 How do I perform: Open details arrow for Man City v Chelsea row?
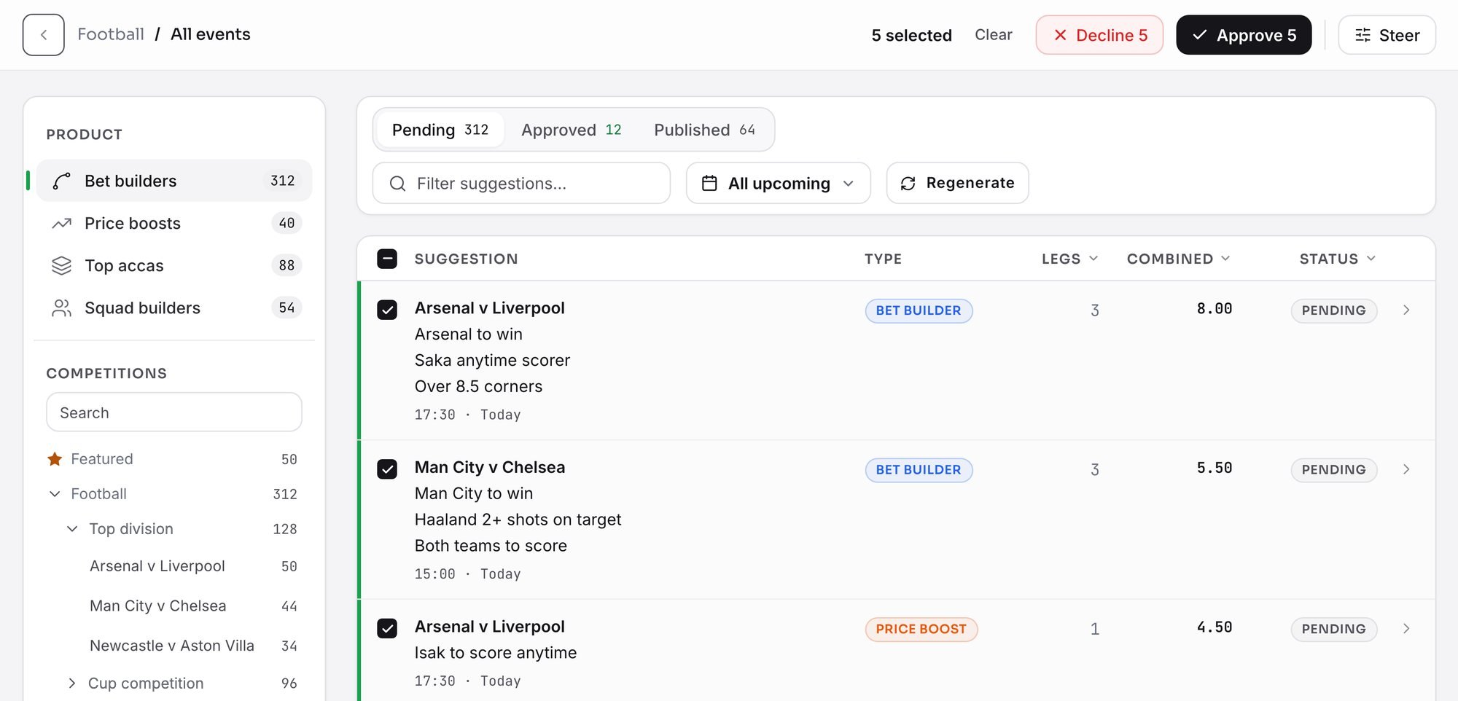click(x=1406, y=469)
